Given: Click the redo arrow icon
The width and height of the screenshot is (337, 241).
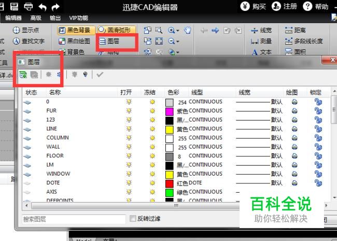Looking at the screenshot, I should (55, 7).
